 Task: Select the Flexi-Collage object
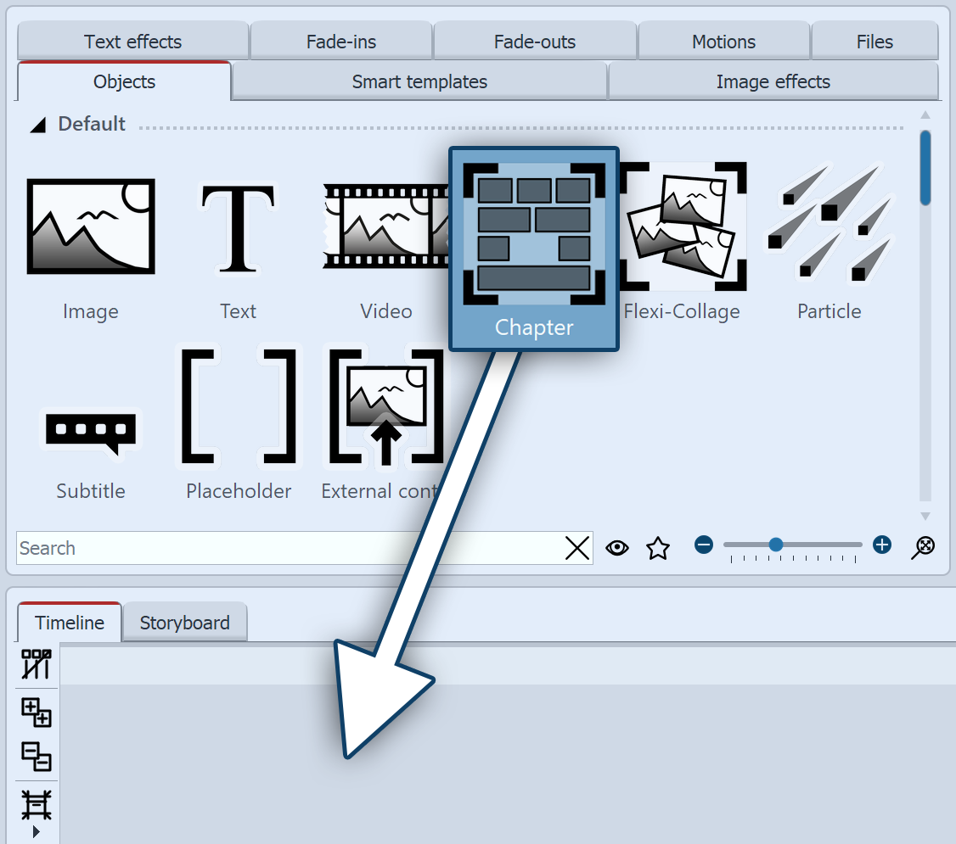pyautogui.click(x=682, y=226)
